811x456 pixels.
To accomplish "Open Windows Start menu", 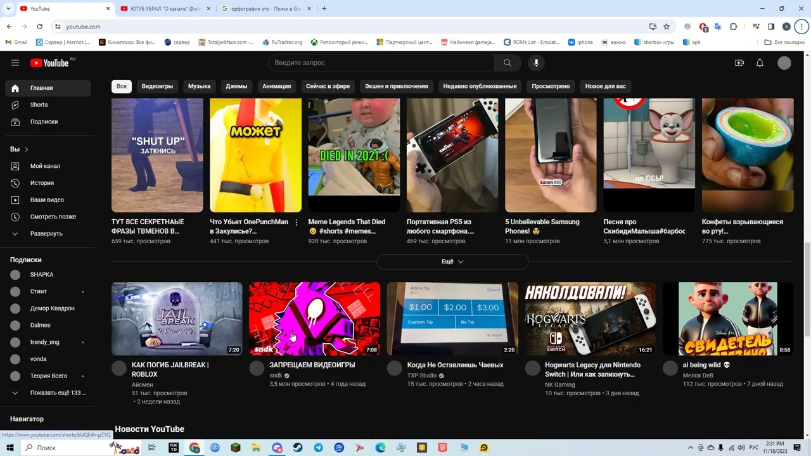I will [10, 448].
